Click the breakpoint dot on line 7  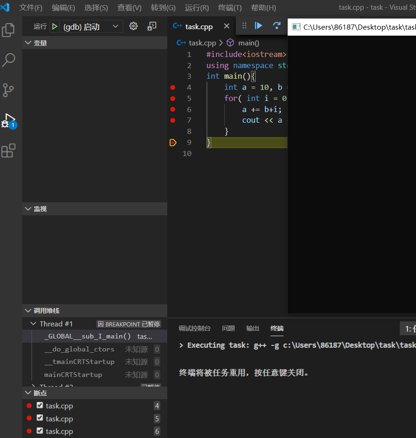173,120
